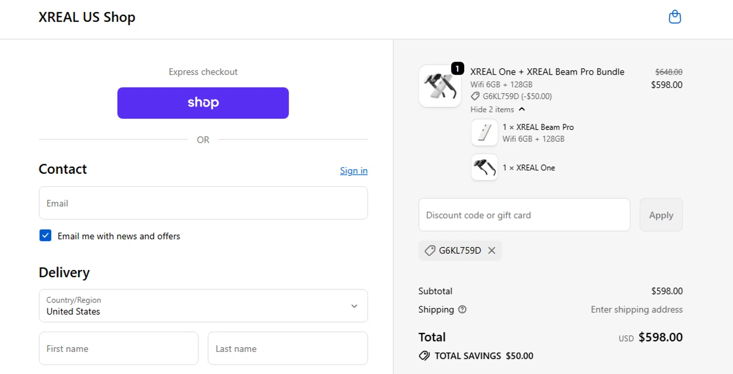Click the Total amount $598.00
The image size is (733, 374).
point(661,337)
